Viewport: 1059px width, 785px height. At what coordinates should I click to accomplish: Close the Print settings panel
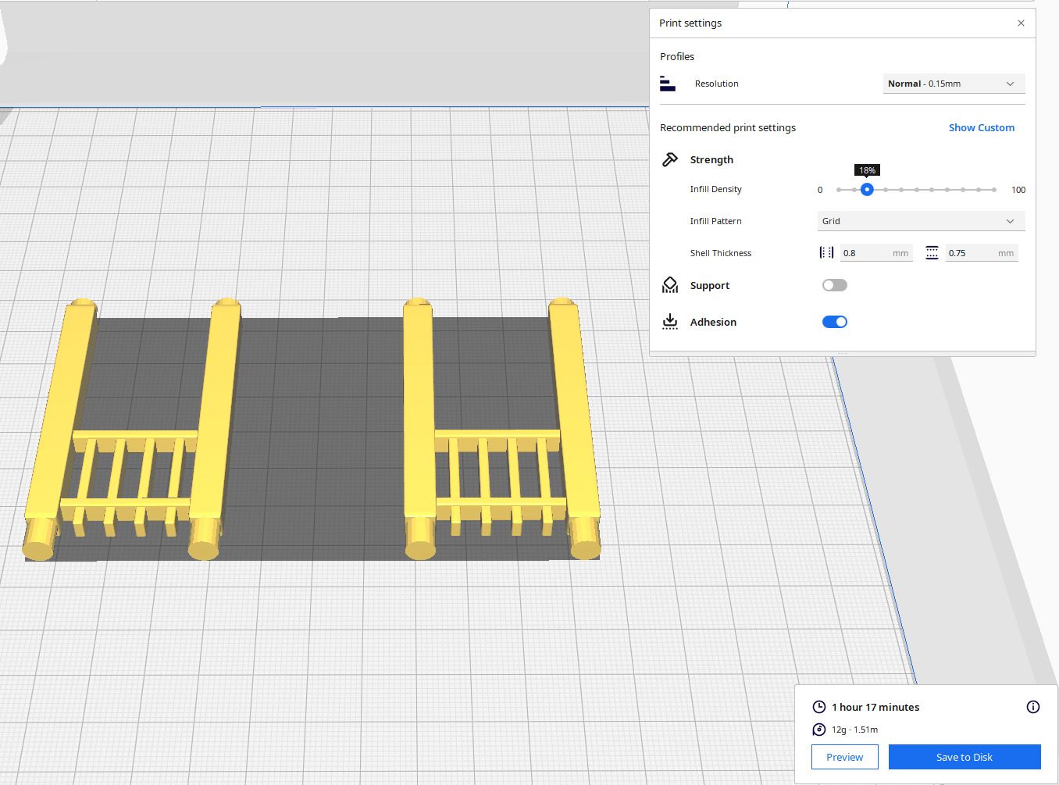pyautogui.click(x=1021, y=23)
